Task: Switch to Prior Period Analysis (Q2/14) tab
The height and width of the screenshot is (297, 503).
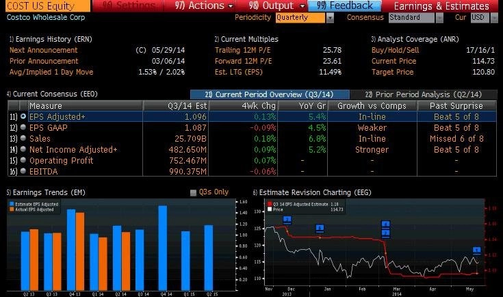Action: (x=424, y=94)
